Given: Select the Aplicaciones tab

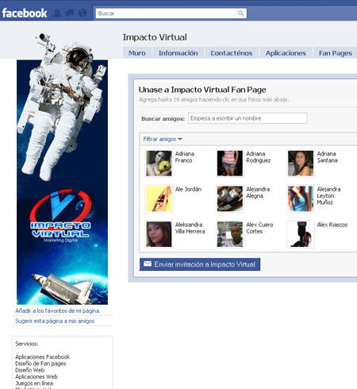Looking at the screenshot, I should point(286,53).
